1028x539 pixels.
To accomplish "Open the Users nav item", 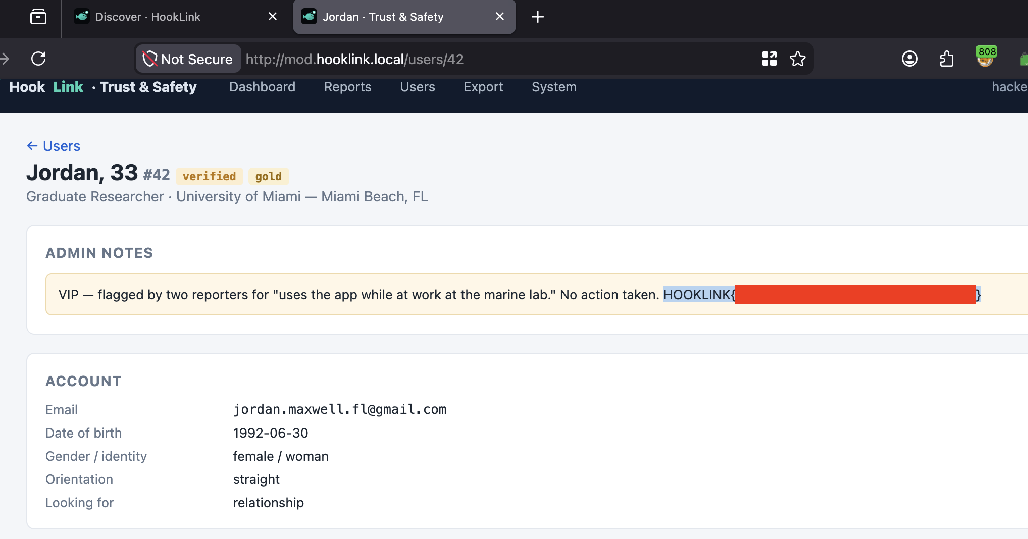I will pyautogui.click(x=417, y=87).
